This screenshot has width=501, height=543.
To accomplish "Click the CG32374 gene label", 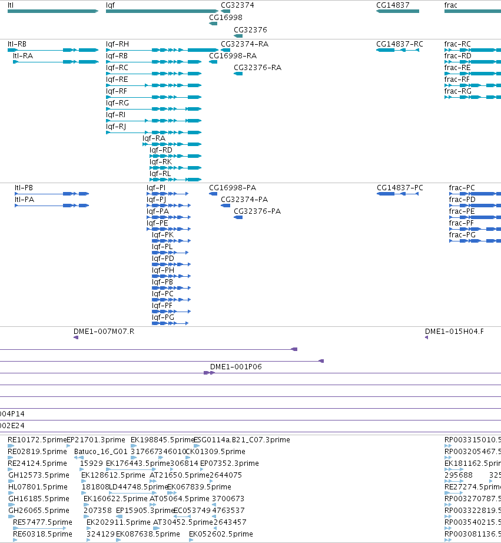I will point(237,5).
